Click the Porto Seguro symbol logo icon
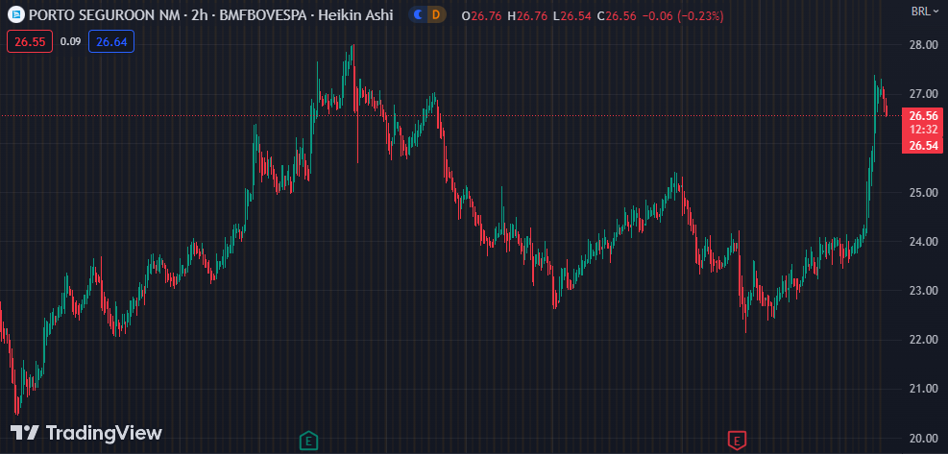The image size is (948, 454). 18,14
